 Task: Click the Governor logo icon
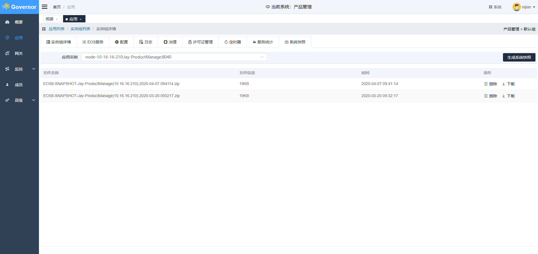point(6,7)
